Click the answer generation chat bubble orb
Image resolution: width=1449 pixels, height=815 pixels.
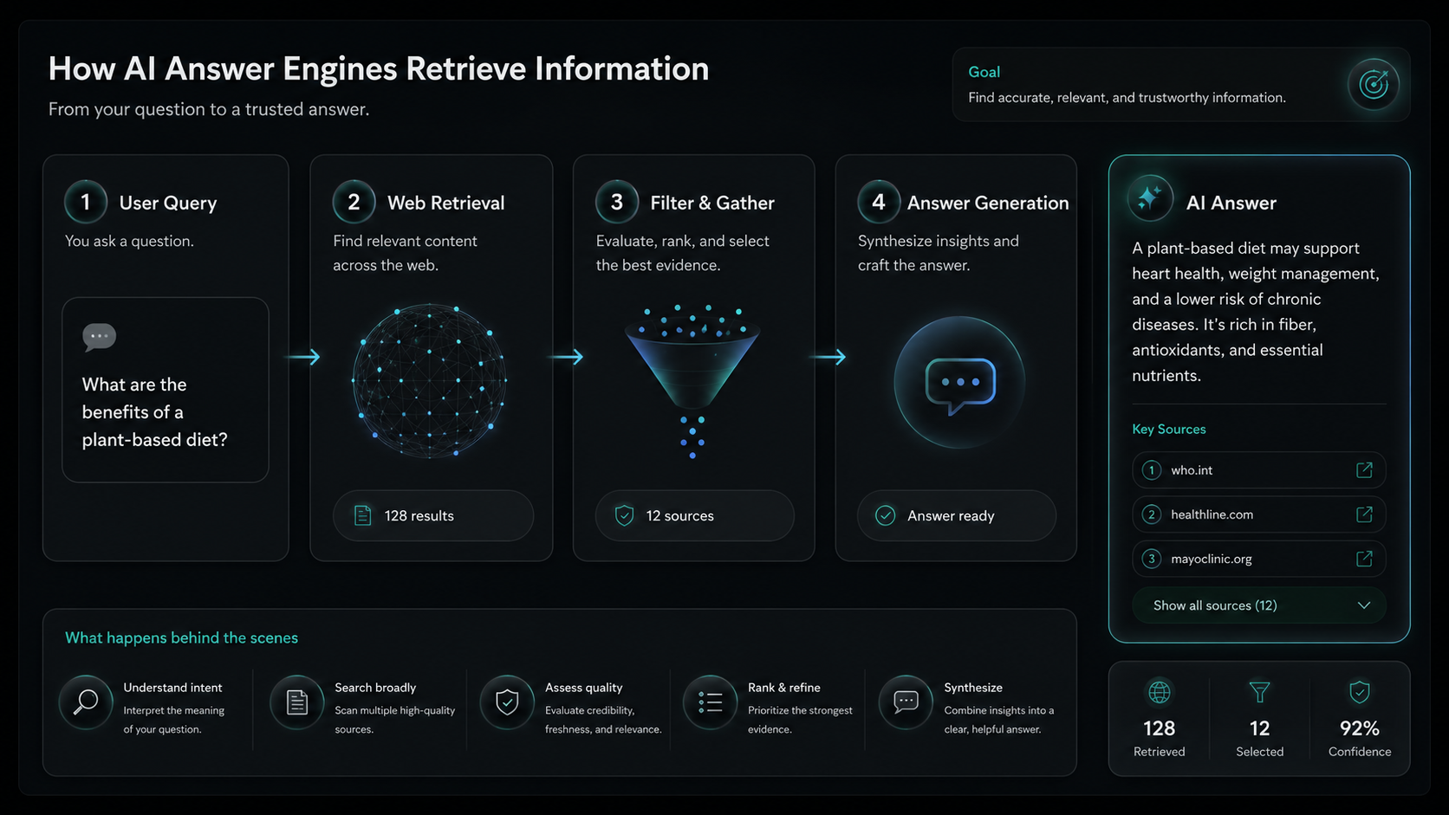tap(959, 382)
